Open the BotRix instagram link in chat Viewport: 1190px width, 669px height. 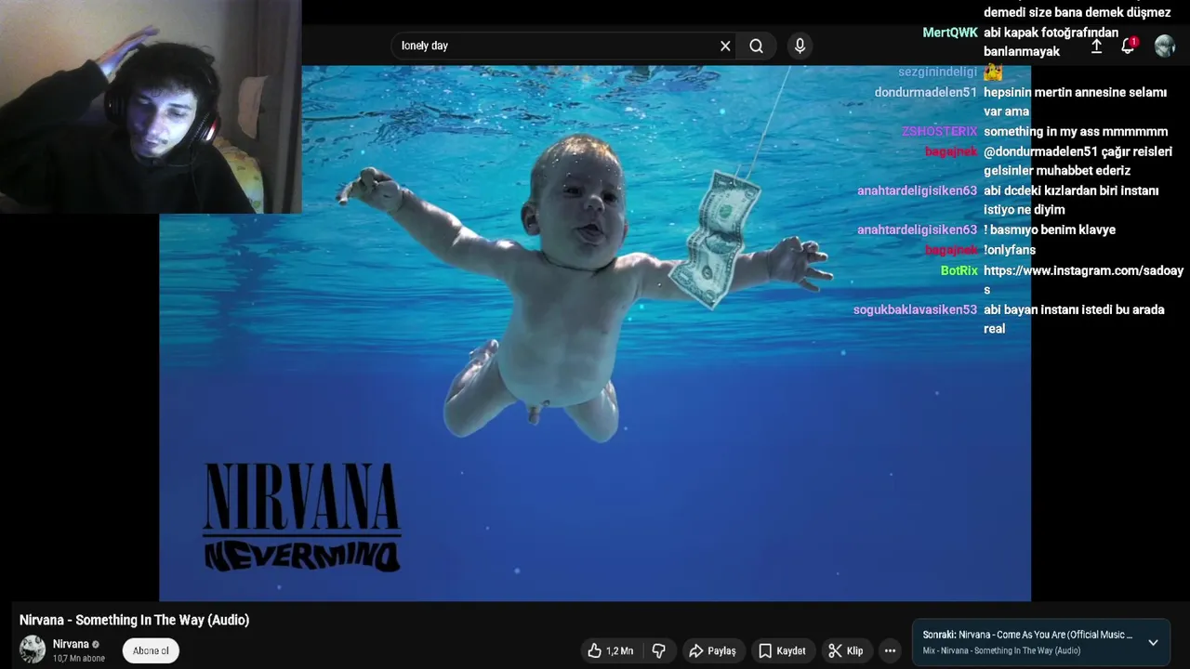click(1083, 281)
